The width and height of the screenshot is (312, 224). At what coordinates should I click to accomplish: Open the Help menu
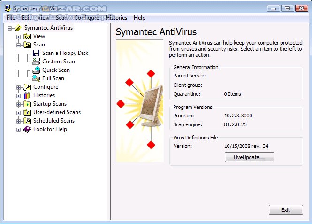point(139,18)
